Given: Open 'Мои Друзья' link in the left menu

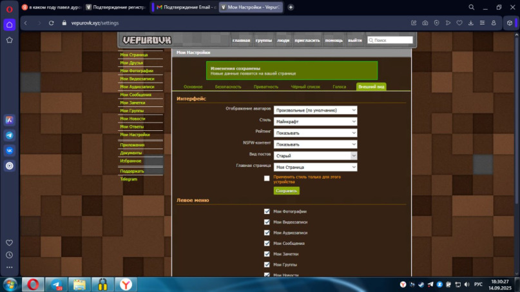Looking at the screenshot, I should point(133,63).
